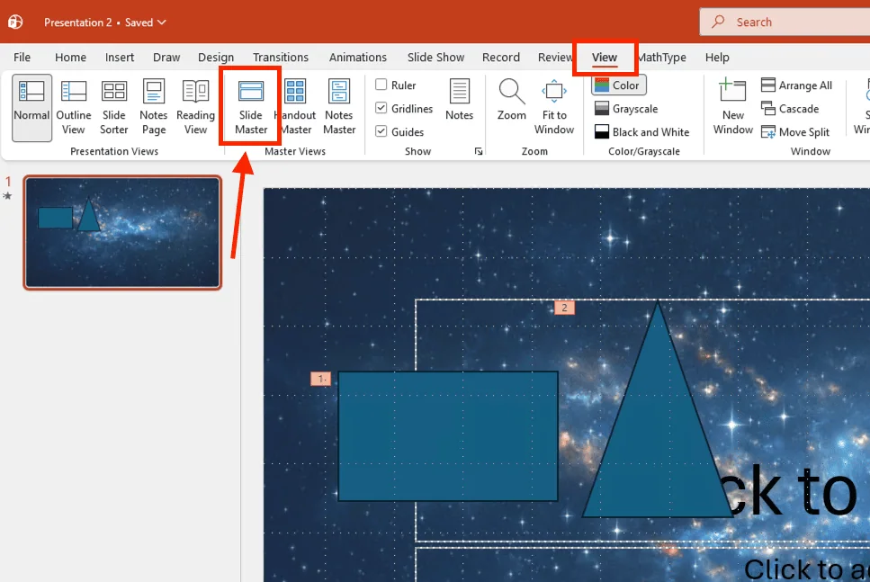Open the Slide Show tab
This screenshot has height=582, width=870.
[x=435, y=58]
